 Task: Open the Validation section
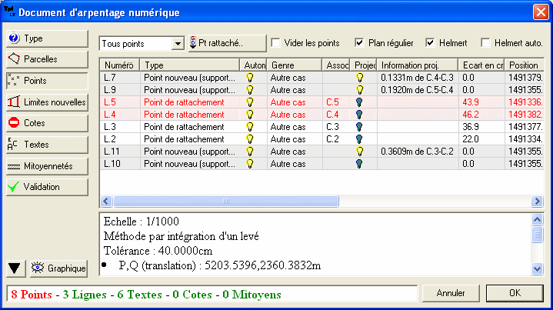coord(46,186)
